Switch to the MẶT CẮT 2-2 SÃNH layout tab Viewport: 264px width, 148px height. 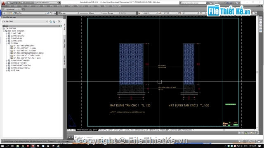(x=106, y=130)
